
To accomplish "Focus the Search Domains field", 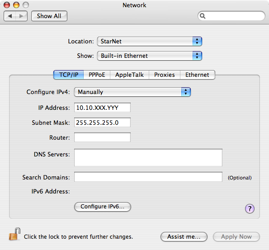I will coord(148,177).
